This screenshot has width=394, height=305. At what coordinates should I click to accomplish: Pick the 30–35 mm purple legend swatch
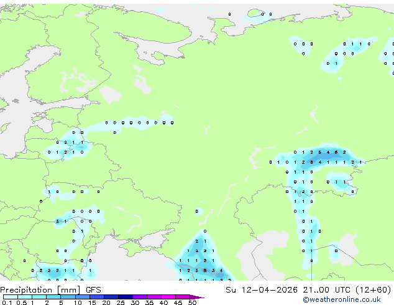pos(140,297)
